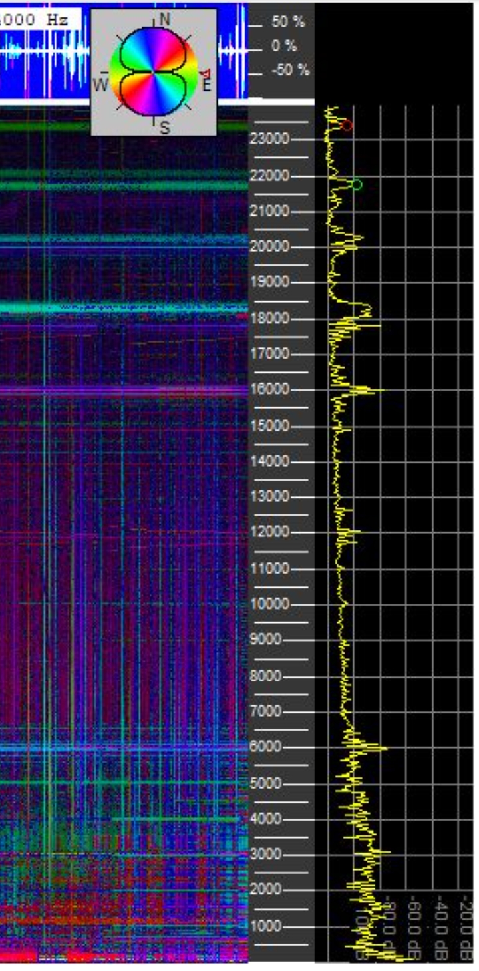This screenshot has width=479, height=971.
Task: Click center of the color direction wheel
Action: tap(154, 71)
